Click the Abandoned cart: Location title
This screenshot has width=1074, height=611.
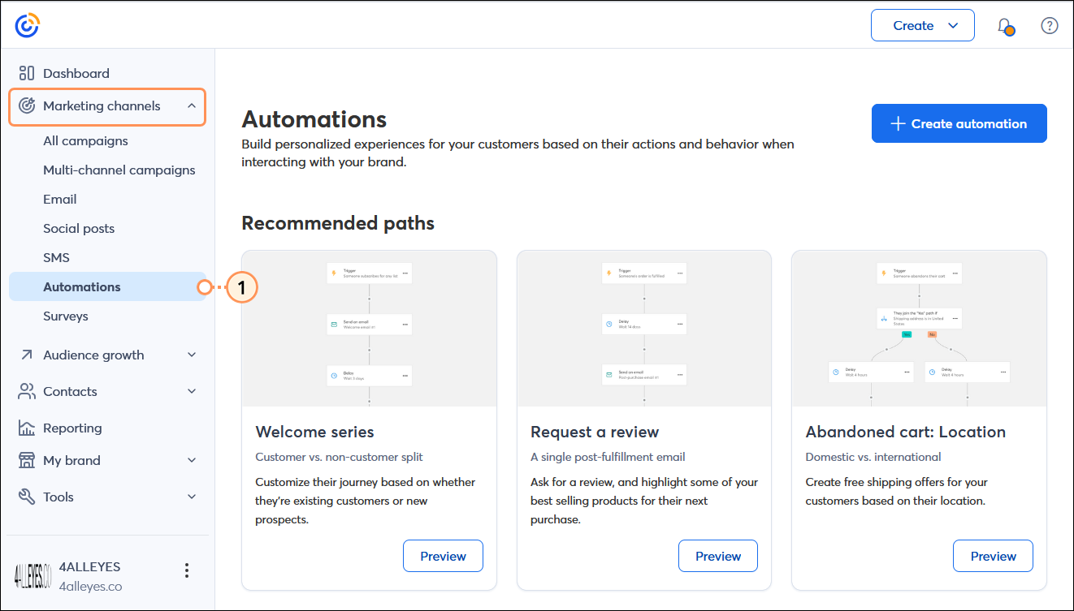[x=906, y=432]
